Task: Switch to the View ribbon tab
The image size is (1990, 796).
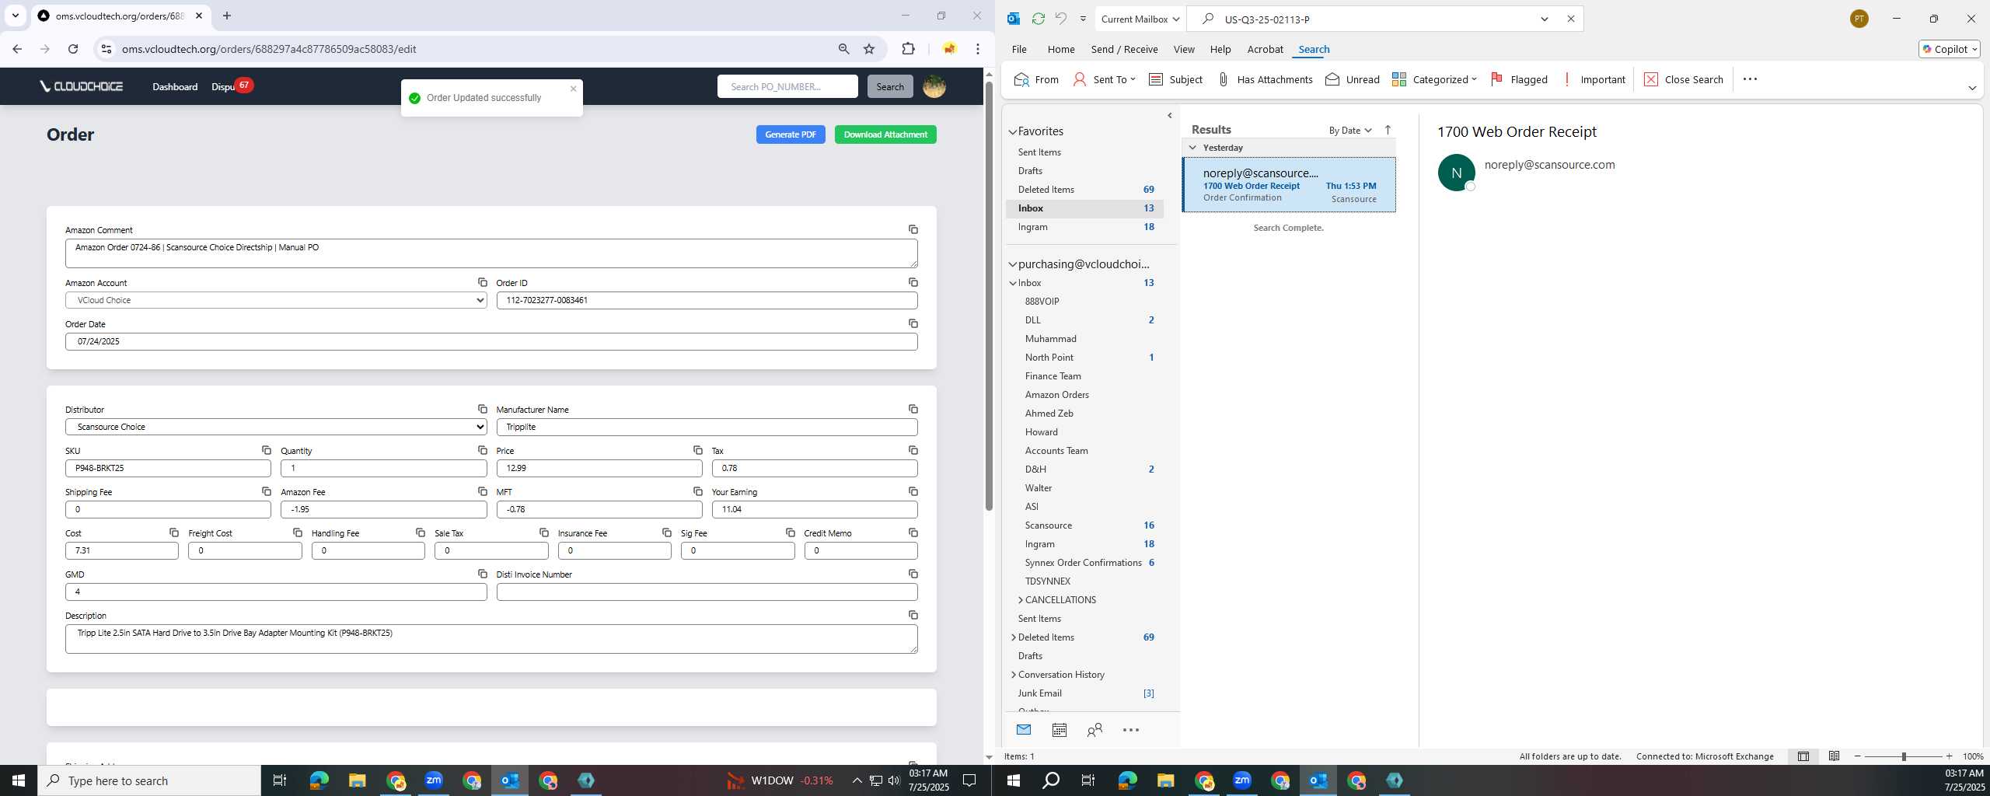Action: tap(1184, 49)
